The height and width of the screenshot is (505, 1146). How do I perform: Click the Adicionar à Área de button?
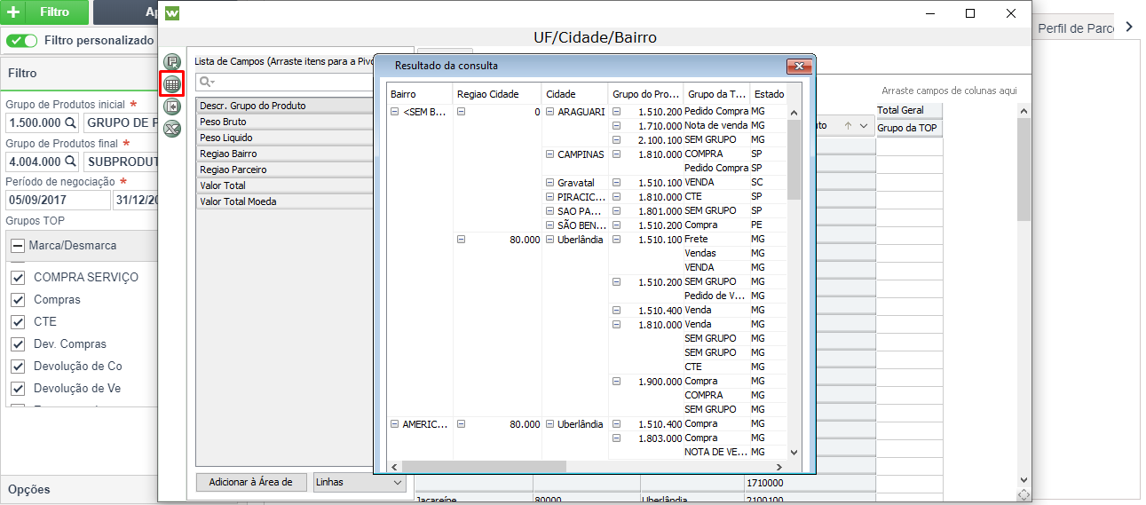pos(251,483)
